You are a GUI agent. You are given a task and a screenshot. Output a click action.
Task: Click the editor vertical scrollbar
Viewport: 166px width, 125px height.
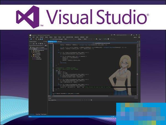(x=137, y=70)
